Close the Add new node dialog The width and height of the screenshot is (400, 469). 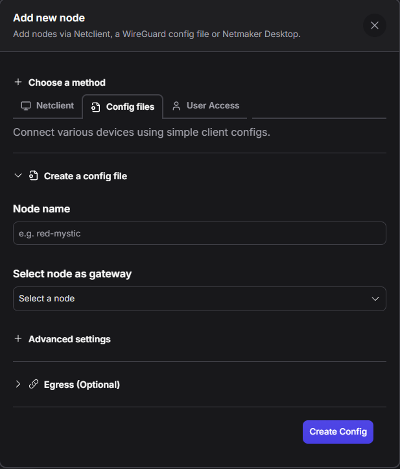click(375, 25)
